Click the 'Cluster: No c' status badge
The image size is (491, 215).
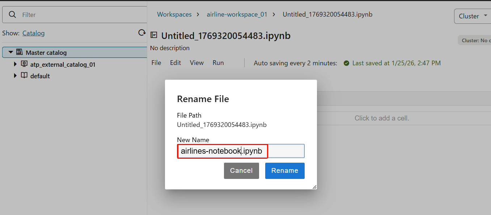[474, 40]
